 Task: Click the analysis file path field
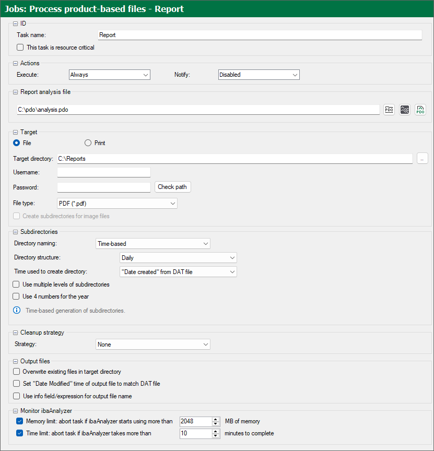pos(198,110)
